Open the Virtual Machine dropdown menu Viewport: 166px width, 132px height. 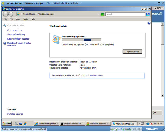pos(63,3)
